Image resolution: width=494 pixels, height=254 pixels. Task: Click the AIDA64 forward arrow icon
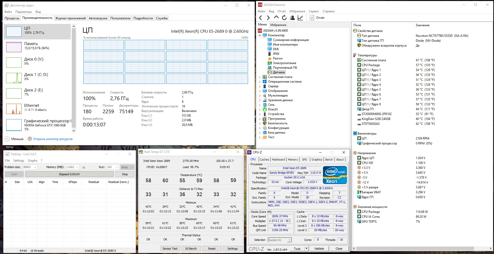pyautogui.click(x=268, y=18)
